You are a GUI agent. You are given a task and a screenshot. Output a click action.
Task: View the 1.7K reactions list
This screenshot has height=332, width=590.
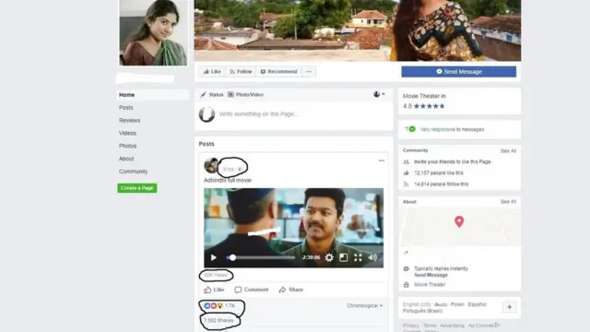219,305
